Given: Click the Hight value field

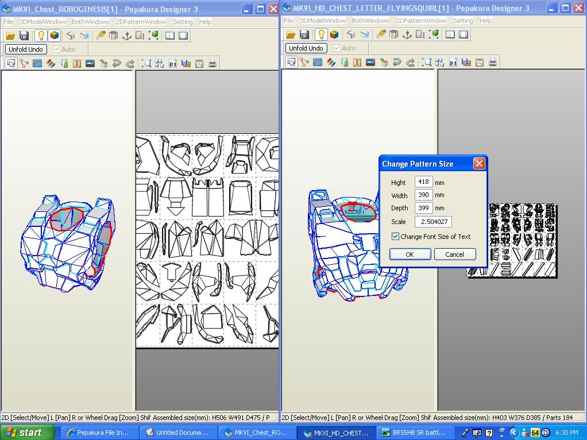Looking at the screenshot, I should tap(423, 182).
